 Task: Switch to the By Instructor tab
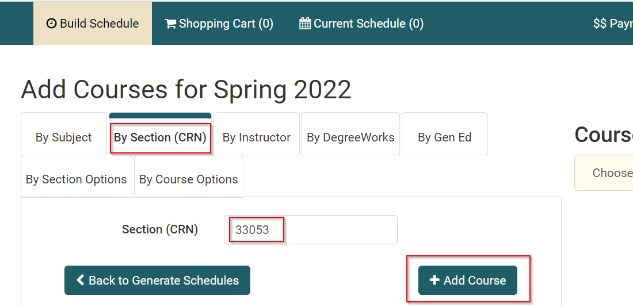[x=257, y=137]
